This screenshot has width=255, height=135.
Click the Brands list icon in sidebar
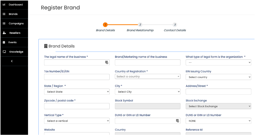(4, 14)
